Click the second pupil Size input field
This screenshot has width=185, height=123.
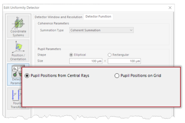coord(124,61)
